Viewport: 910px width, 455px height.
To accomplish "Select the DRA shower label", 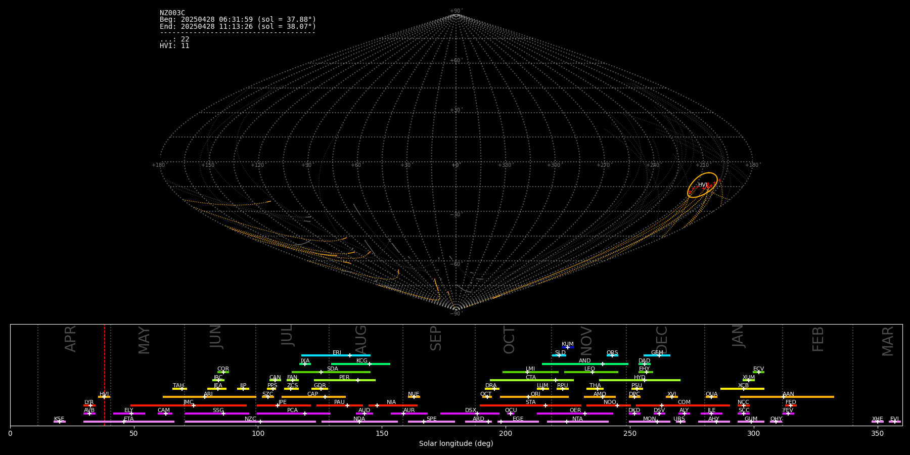I will click(491, 386).
